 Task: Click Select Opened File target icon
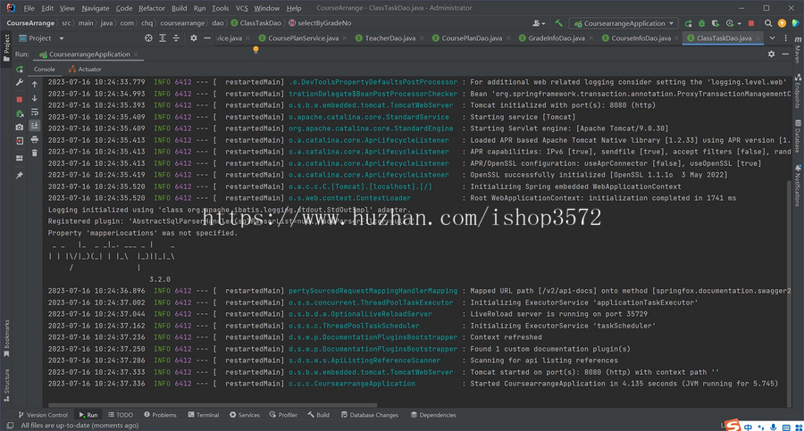pos(148,37)
